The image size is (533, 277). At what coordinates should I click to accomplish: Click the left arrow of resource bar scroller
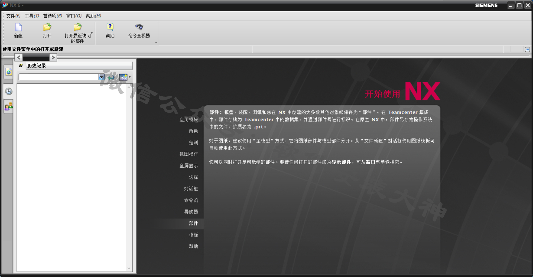[19, 57]
